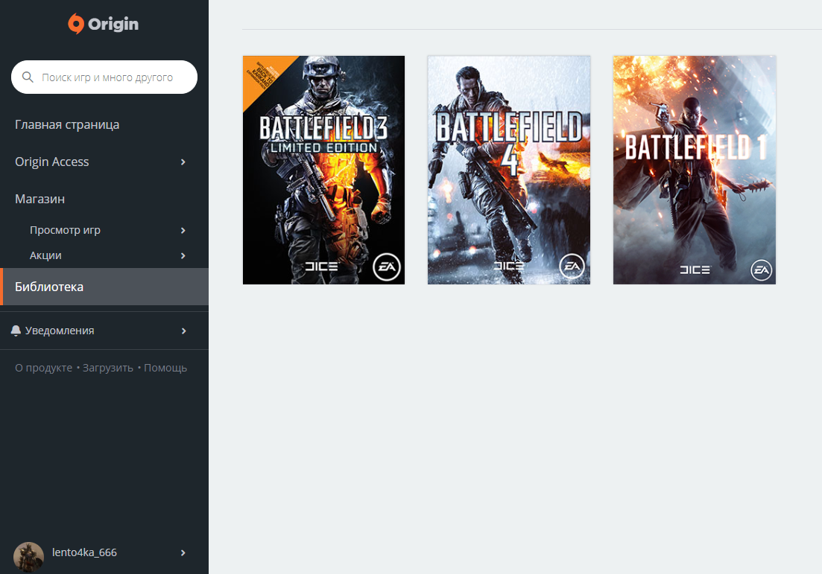Expand the Акции chevron
This screenshot has width=822, height=574.
183,255
